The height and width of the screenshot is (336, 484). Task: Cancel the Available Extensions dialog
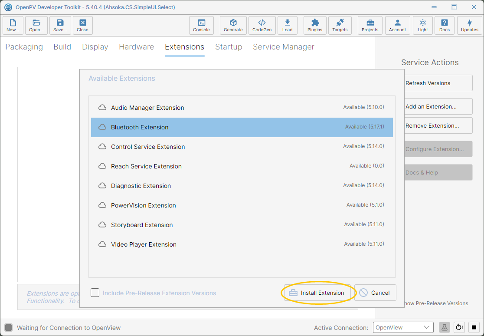coord(375,293)
